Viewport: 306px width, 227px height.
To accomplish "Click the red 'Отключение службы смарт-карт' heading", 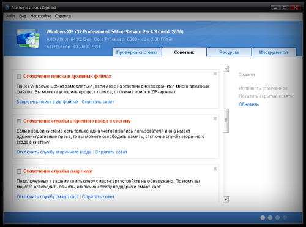I will 58,171.
